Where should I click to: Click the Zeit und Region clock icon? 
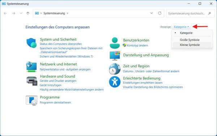click(115, 69)
